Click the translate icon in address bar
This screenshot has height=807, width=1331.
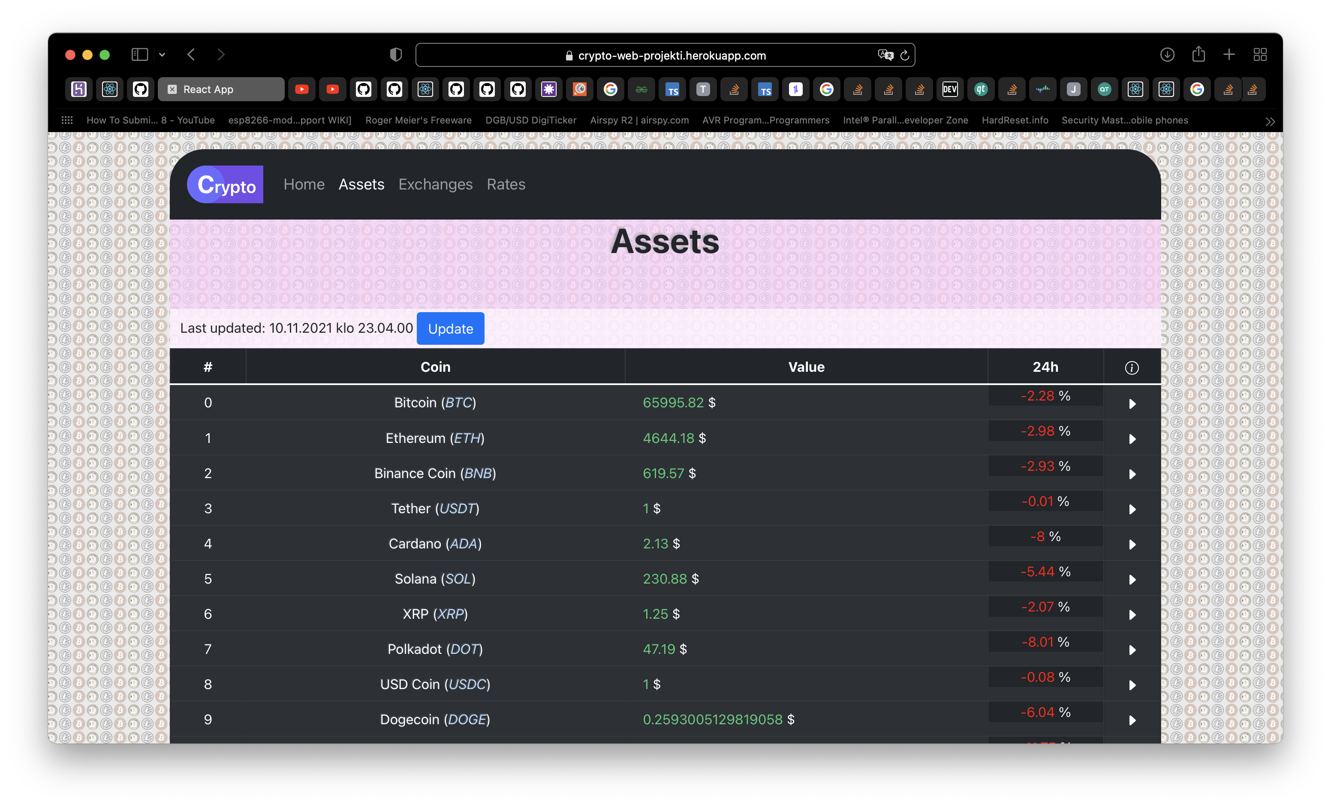pyautogui.click(x=885, y=55)
